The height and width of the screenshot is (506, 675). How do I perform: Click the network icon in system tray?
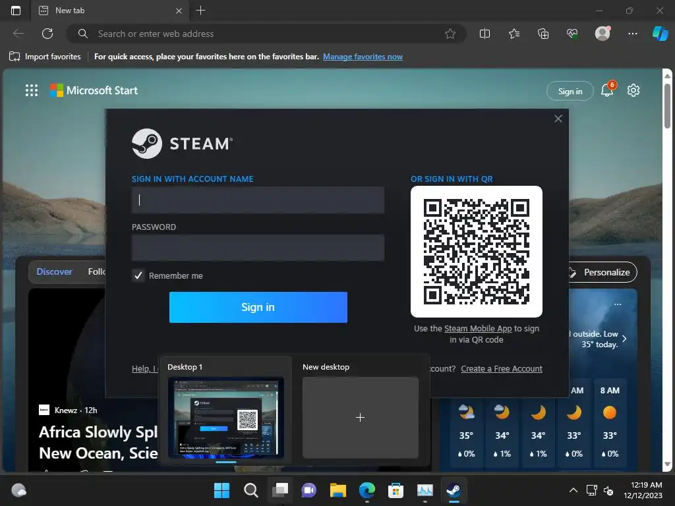click(x=591, y=490)
